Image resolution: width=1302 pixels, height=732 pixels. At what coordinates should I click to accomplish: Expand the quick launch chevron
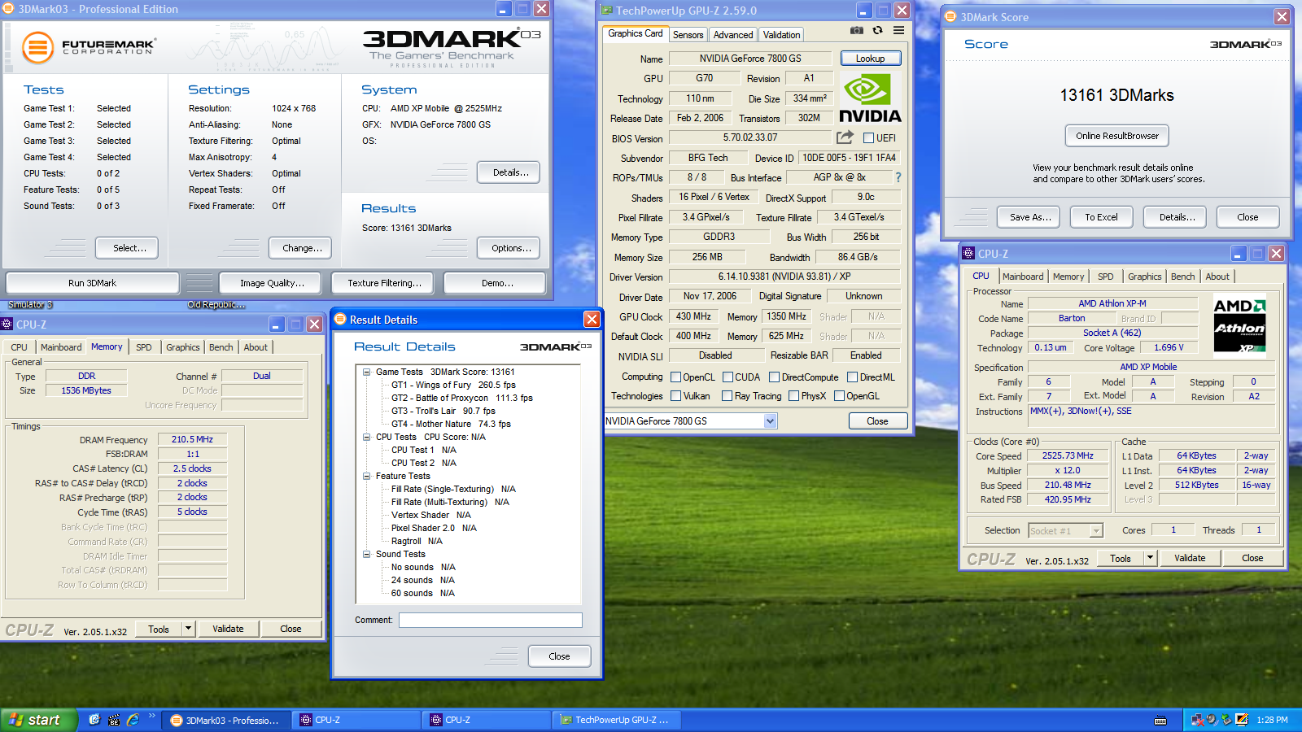coord(151,717)
